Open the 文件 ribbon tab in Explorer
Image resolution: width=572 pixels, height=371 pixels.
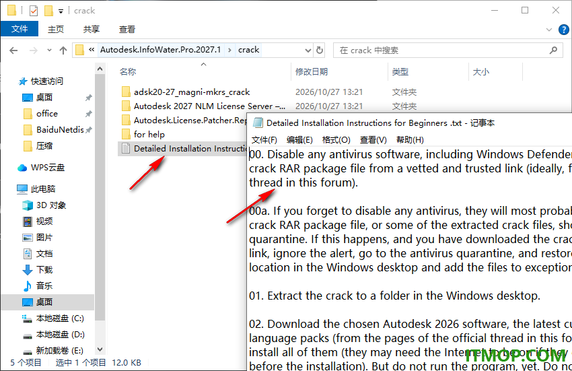(x=20, y=29)
